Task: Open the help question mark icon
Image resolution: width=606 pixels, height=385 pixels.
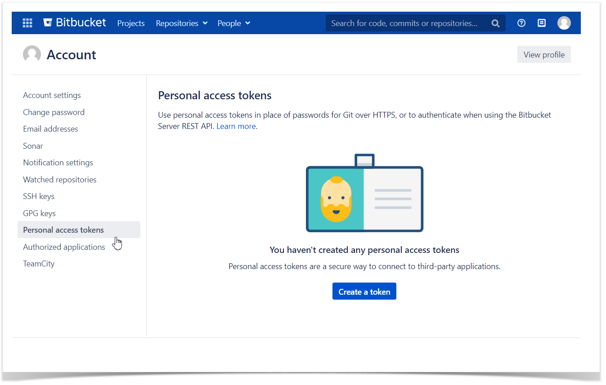Action: coord(521,23)
